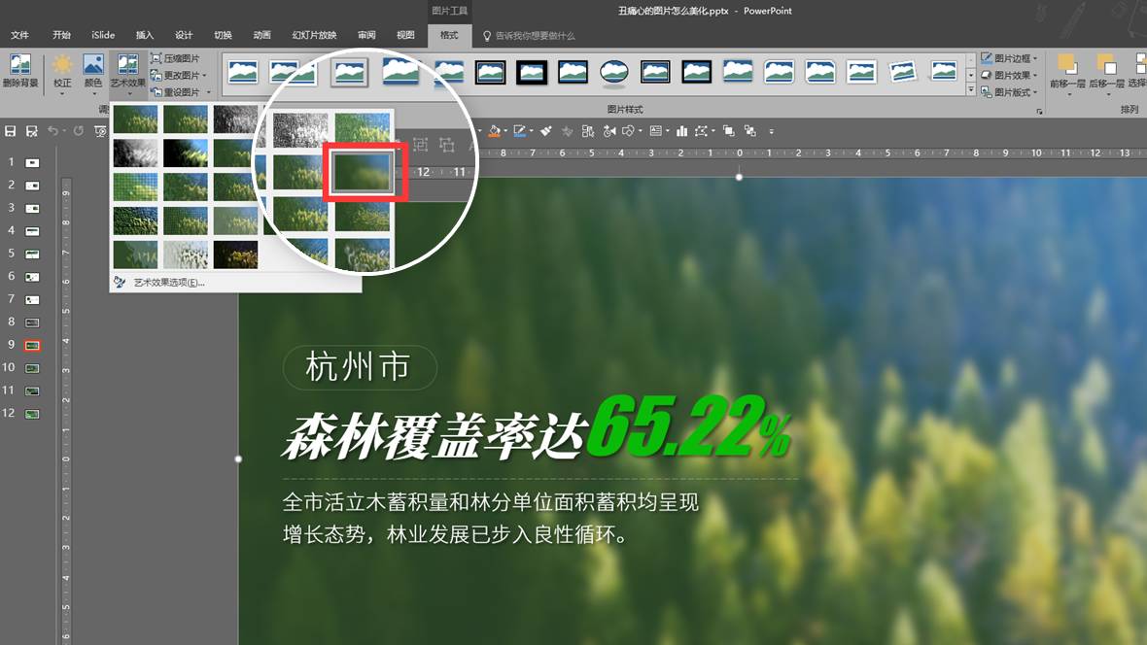Click the animation star icon in toolbar

coord(567,131)
